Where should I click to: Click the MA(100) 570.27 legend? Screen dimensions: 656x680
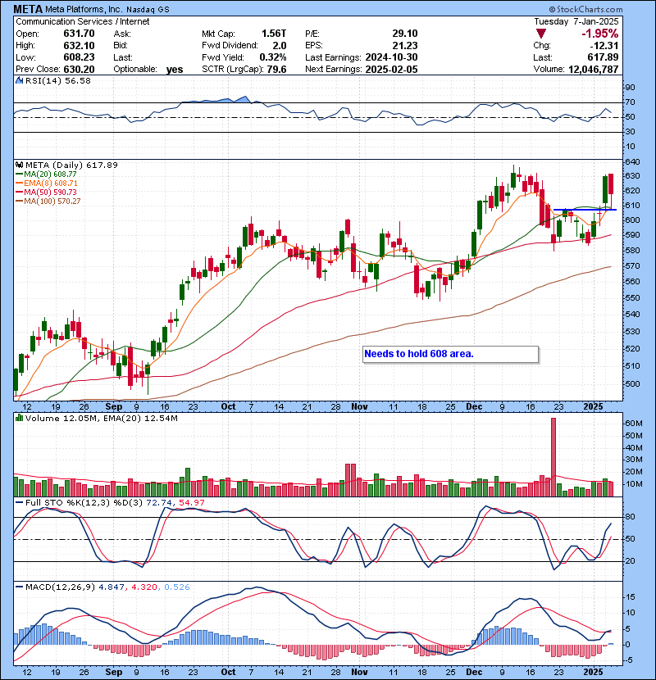point(48,202)
